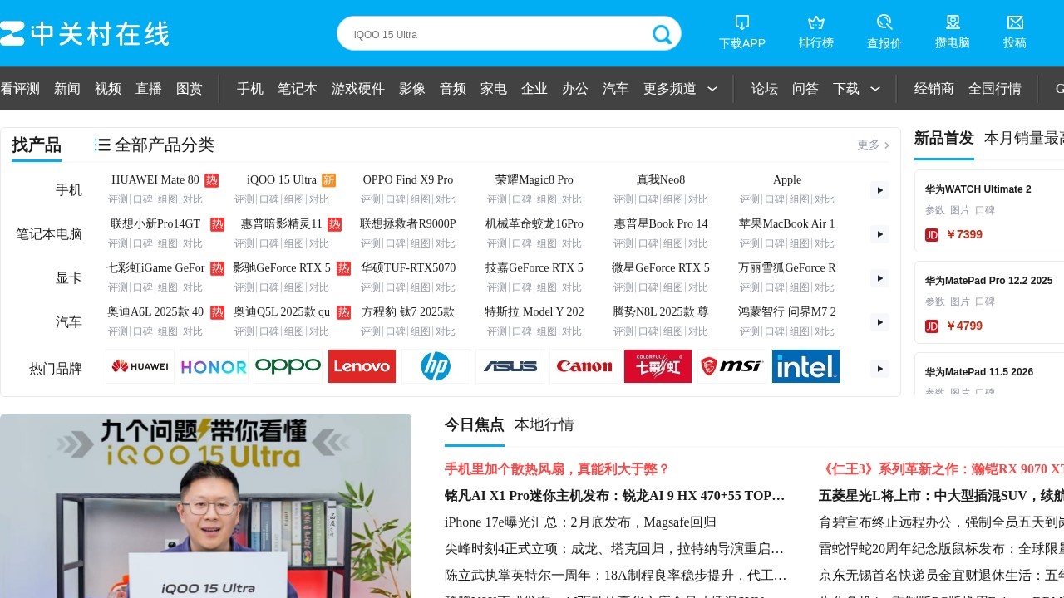The width and height of the screenshot is (1064, 598).
Task: Open the iQOO 15 Ultra video thumbnail
Action: click(x=205, y=506)
